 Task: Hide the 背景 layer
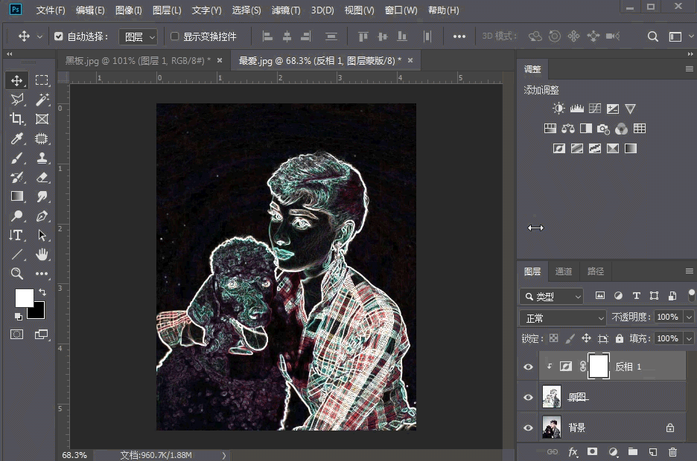(x=528, y=428)
